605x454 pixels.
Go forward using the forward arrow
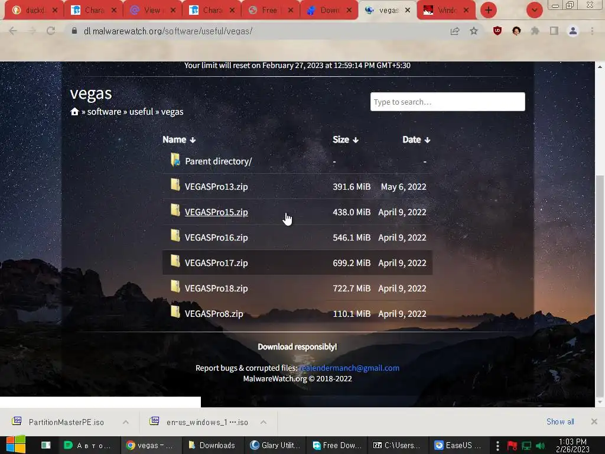tap(32, 31)
